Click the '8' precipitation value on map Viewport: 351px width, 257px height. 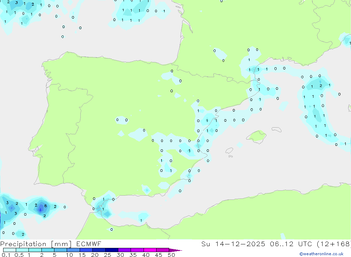(x=45, y=205)
